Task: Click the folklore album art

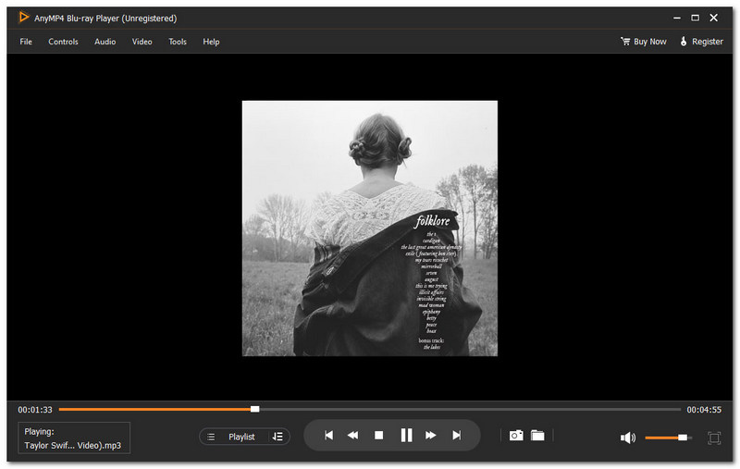Action: point(369,228)
